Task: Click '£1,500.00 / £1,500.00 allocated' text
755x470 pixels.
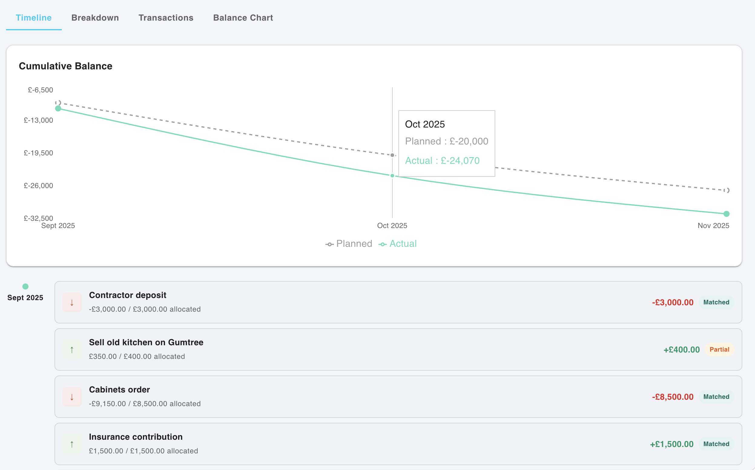Action: (143, 451)
